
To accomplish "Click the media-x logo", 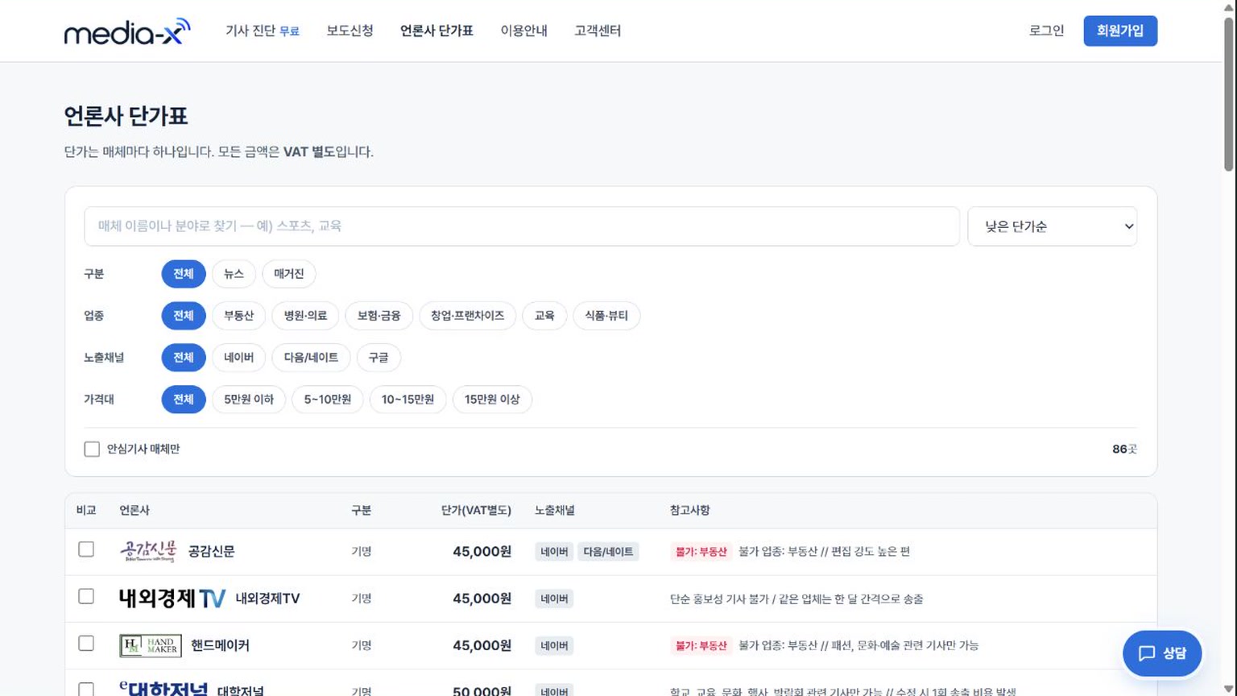I will [127, 31].
